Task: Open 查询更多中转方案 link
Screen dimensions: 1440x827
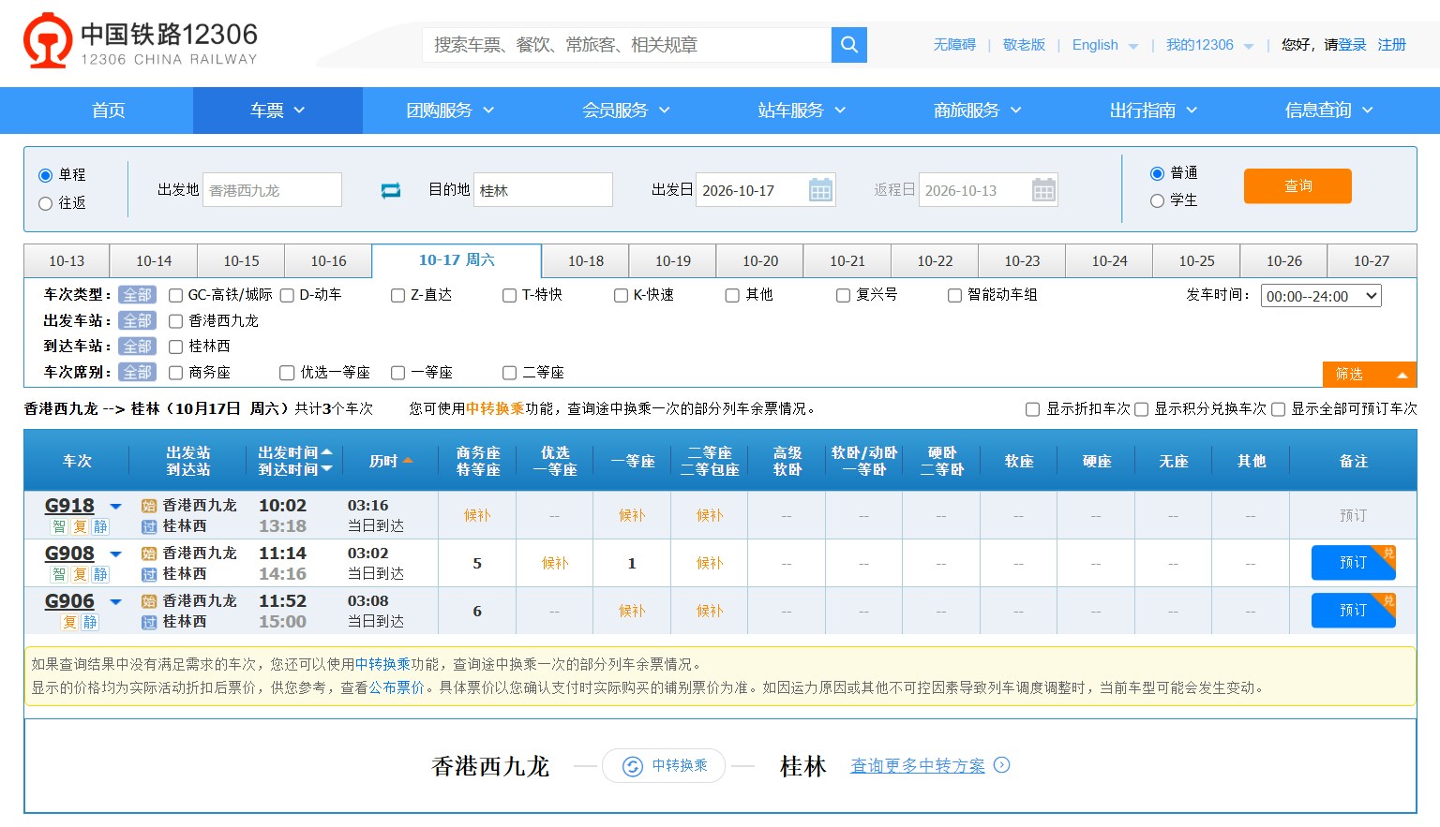Action: click(x=918, y=766)
